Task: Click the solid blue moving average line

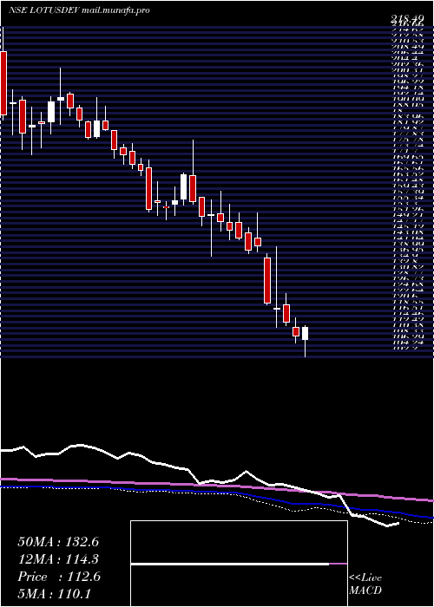Action: click(217, 493)
